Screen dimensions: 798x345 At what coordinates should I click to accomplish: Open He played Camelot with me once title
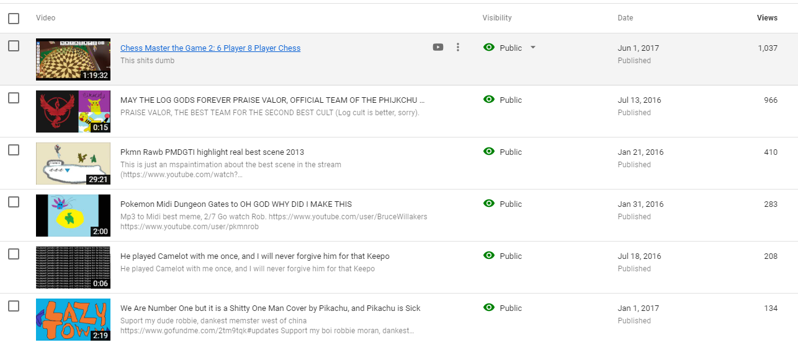pyautogui.click(x=255, y=256)
